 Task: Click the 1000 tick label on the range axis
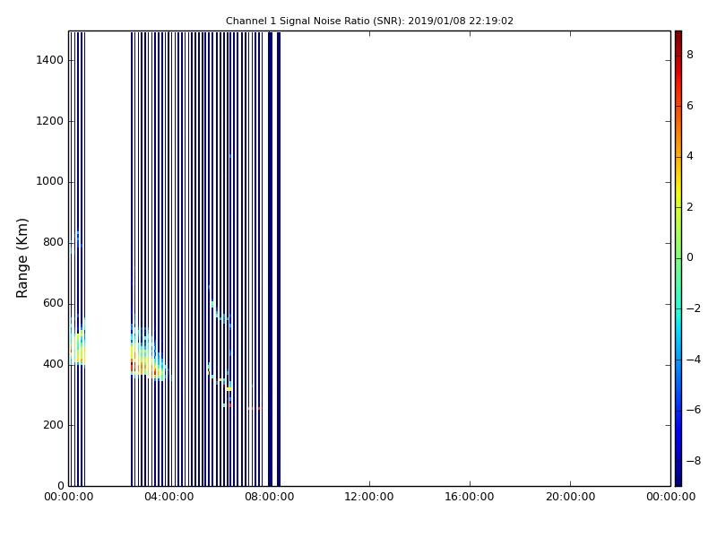(x=50, y=182)
